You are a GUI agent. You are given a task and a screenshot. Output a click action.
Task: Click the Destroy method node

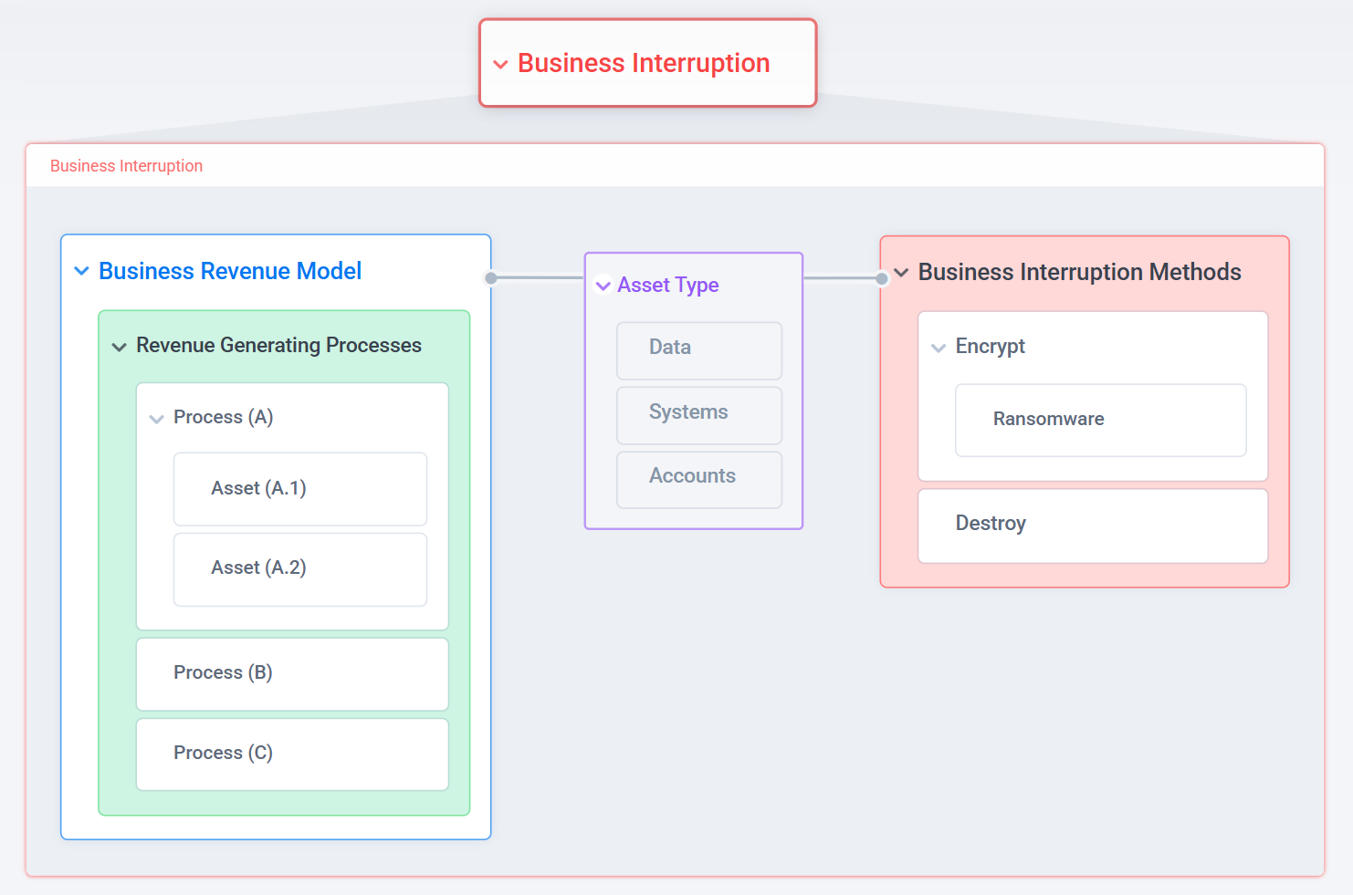coord(1092,525)
